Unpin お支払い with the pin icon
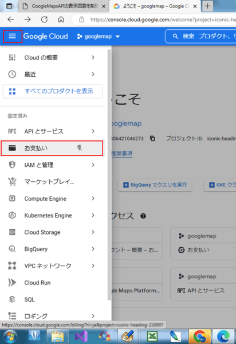 coord(79,148)
